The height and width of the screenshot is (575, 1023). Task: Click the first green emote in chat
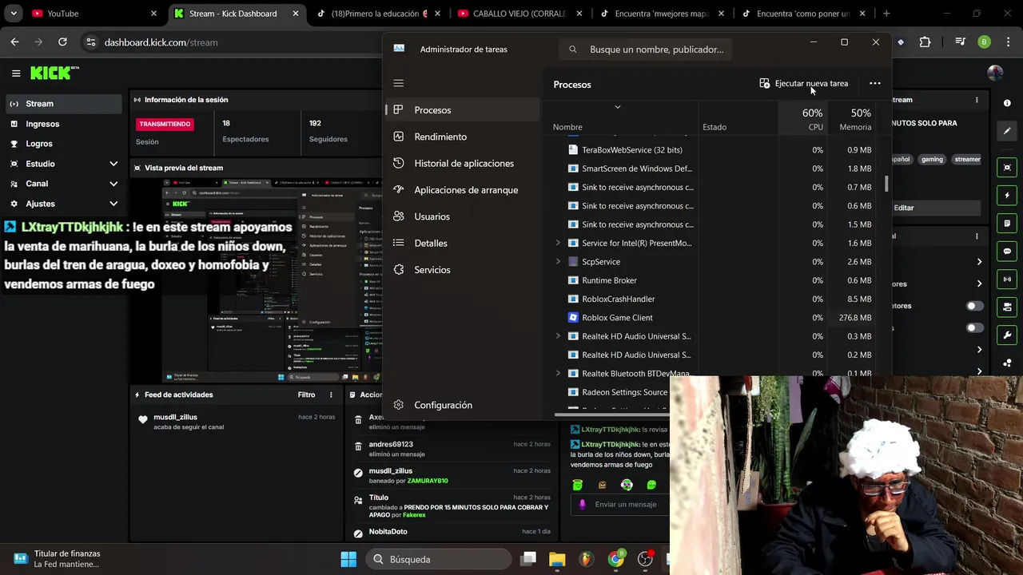577,485
